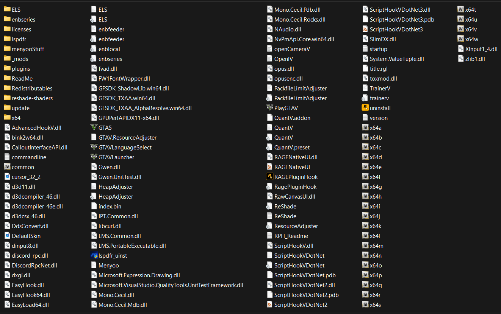The width and height of the screenshot is (501, 314).
Task: Select the zlib1.dll file name
Action: point(475,59)
